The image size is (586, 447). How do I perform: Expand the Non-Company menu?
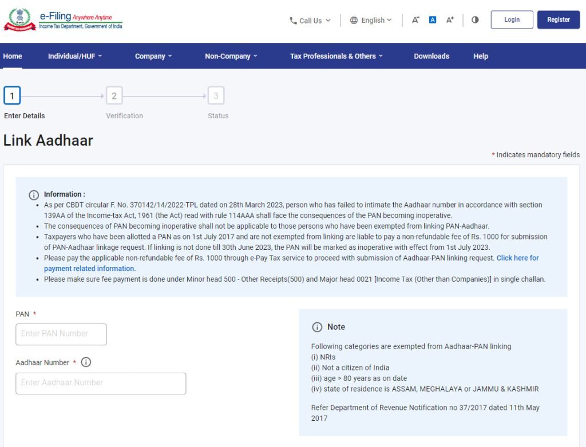[231, 56]
